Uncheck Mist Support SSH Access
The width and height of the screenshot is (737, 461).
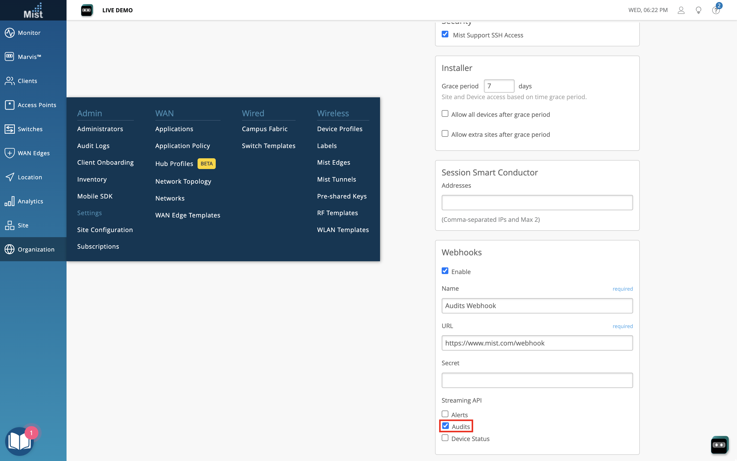(x=445, y=34)
